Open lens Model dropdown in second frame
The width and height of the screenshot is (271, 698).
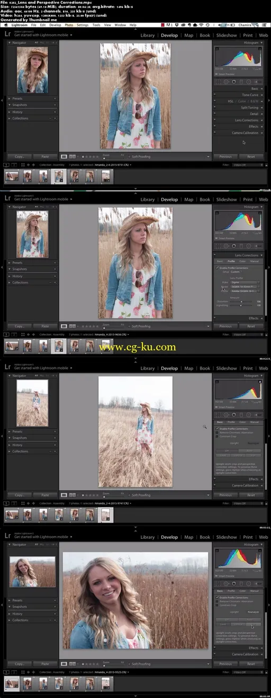click(x=245, y=287)
